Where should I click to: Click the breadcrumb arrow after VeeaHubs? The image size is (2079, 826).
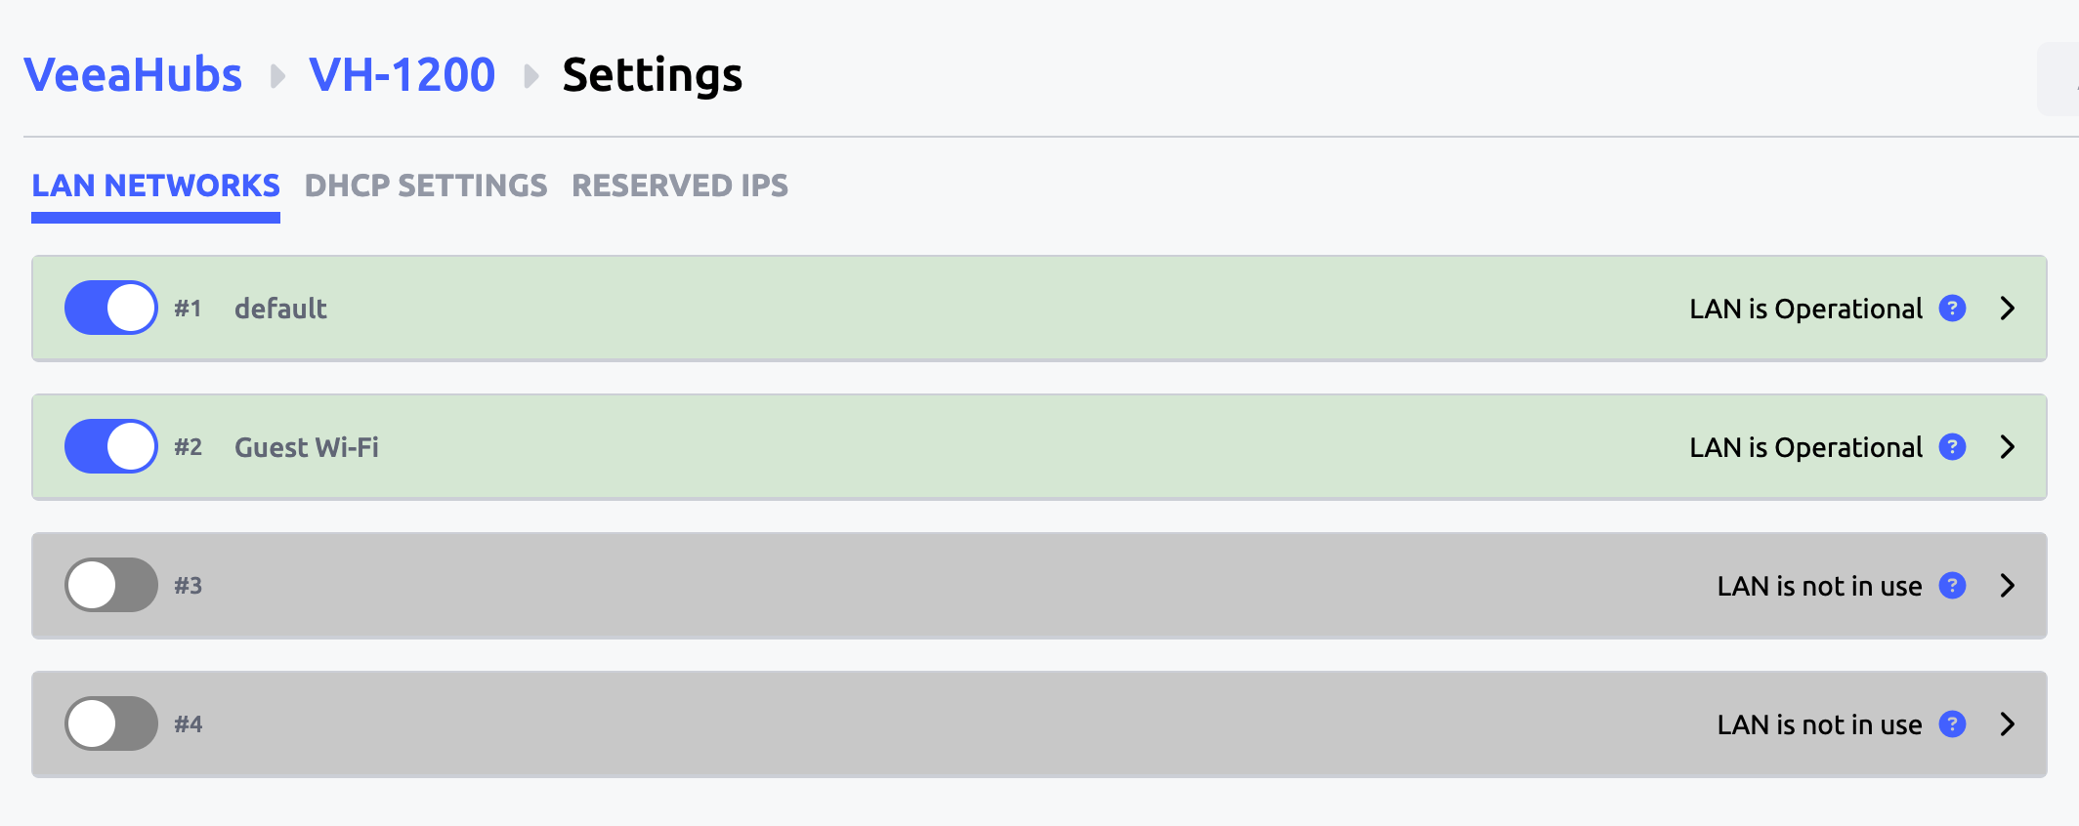(x=278, y=75)
